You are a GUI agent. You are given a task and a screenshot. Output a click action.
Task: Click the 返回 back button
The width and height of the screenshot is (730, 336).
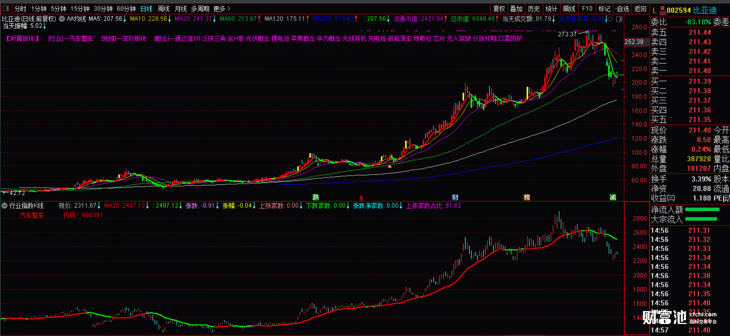click(640, 8)
